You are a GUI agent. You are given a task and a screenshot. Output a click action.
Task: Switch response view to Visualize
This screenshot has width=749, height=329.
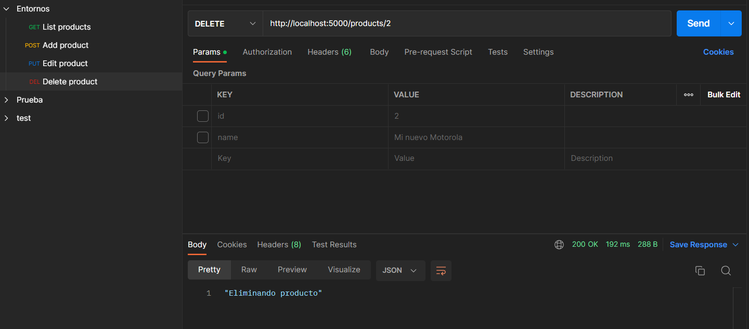pyautogui.click(x=344, y=270)
